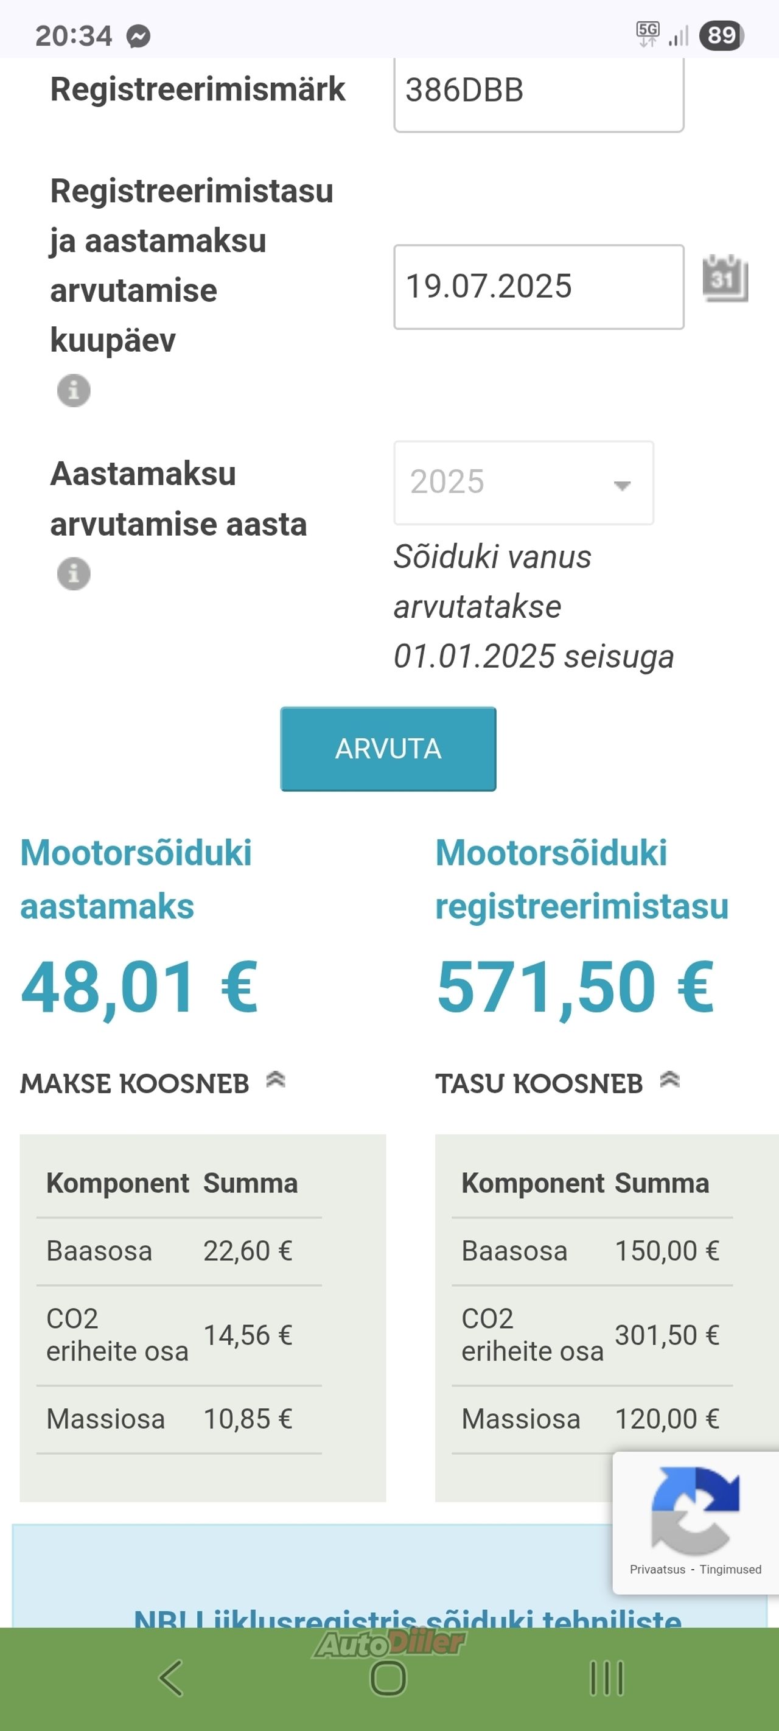Open the Privaatsus link
779x1731 pixels.
coord(657,1570)
